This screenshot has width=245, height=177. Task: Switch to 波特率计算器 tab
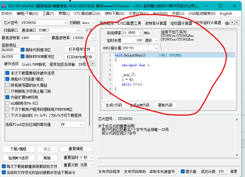click(x=156, y=23)
